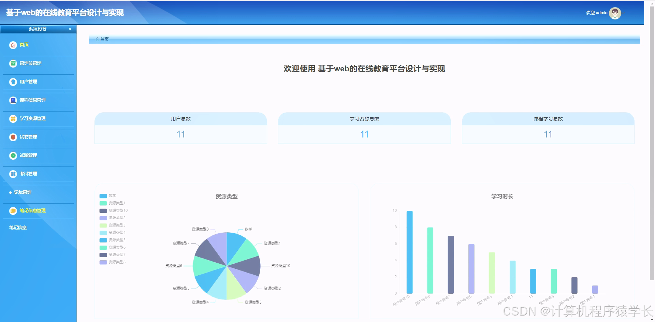
Task: Click the home icon next to 首页 breadcrumb
Action: pyautogui.click(x=97, y=39)
